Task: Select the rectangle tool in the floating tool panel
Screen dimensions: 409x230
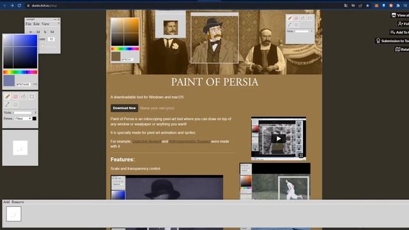Action: [31, 96]
